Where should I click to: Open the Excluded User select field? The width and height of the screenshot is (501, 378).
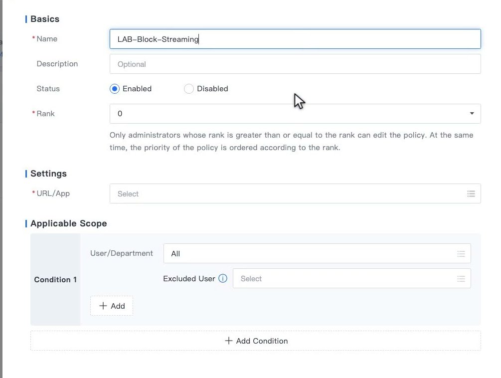(351, 278)
